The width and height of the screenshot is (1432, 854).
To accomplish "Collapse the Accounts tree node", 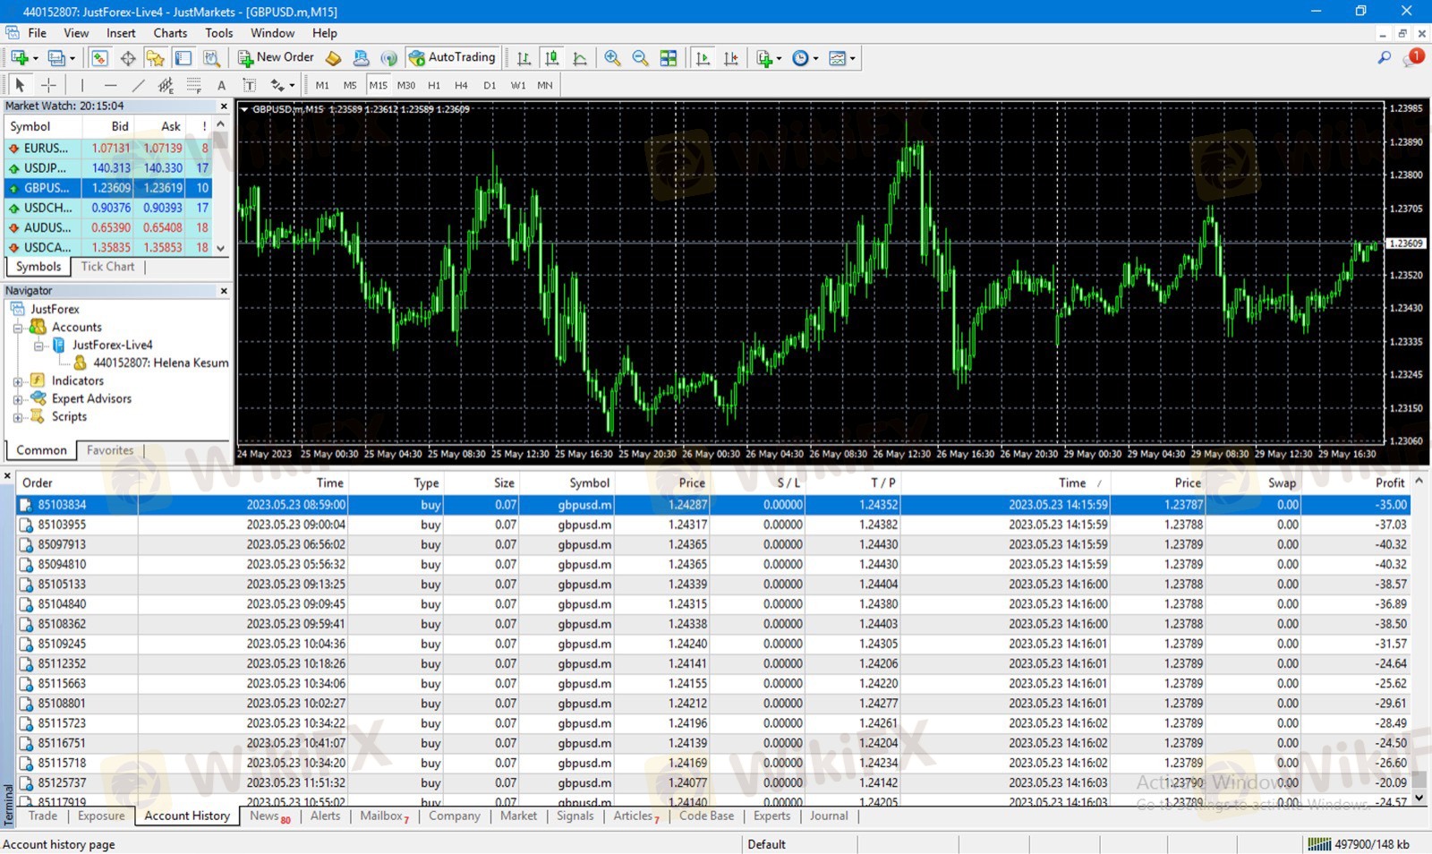I will [x=18, y=328].
